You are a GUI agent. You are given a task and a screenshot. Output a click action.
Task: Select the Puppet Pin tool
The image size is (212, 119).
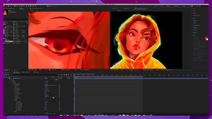pos(35,6)
